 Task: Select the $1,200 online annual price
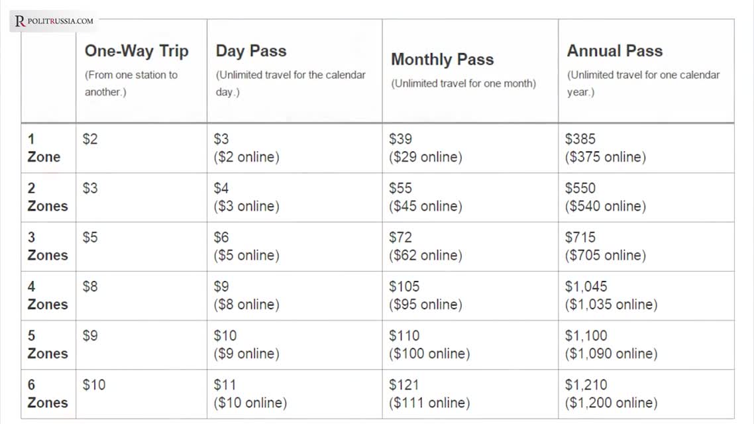(x=611, y=403)
